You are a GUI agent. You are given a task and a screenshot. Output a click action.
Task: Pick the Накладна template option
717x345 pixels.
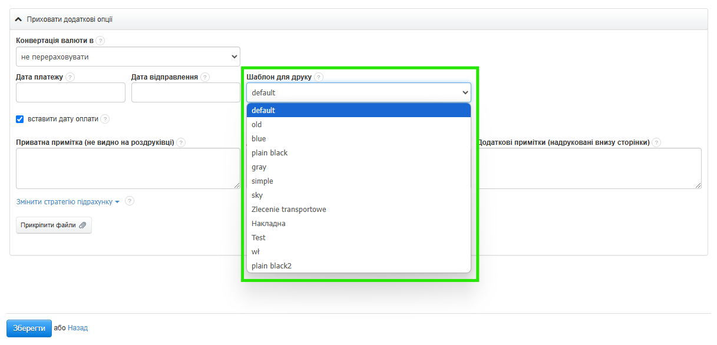[x=269, y=224]
